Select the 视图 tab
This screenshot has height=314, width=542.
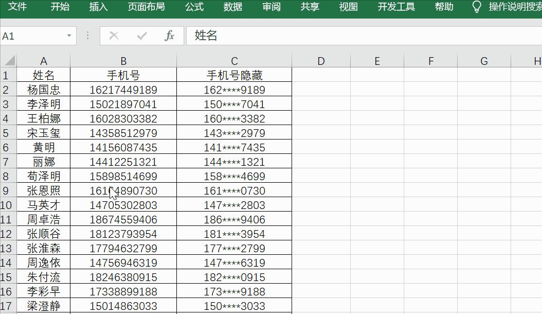point(348,7)
